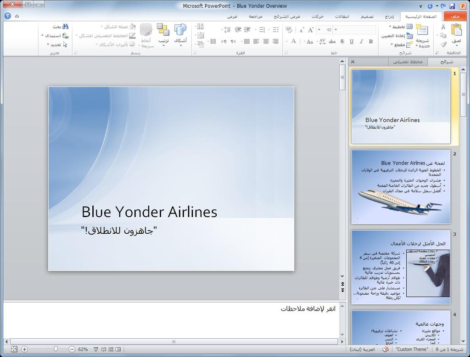Image resolution: width=470 pixels, height=357 pixels.
Task: Click the Cut scissors icon
Action: pyautogui.click(x=443, y=27)
